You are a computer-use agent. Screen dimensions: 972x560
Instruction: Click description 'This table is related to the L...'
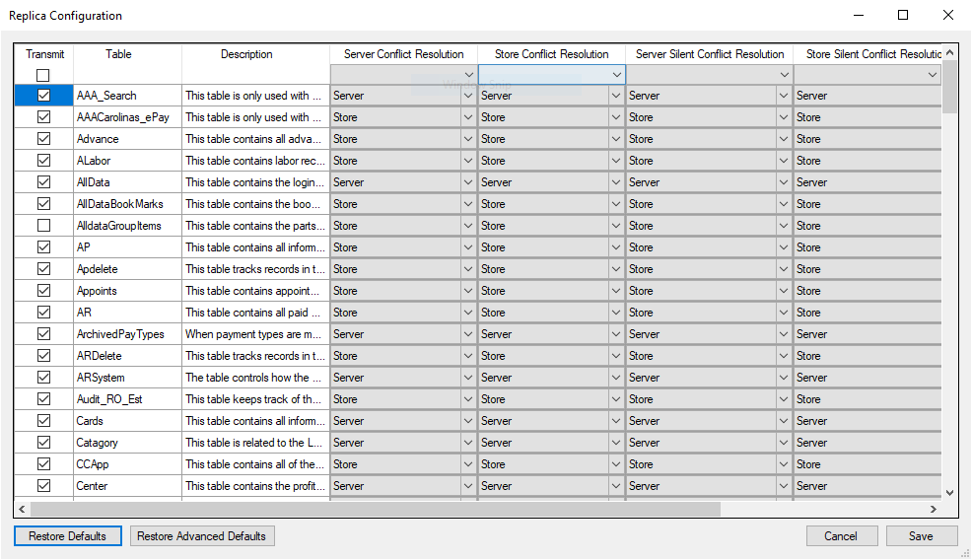255,443
